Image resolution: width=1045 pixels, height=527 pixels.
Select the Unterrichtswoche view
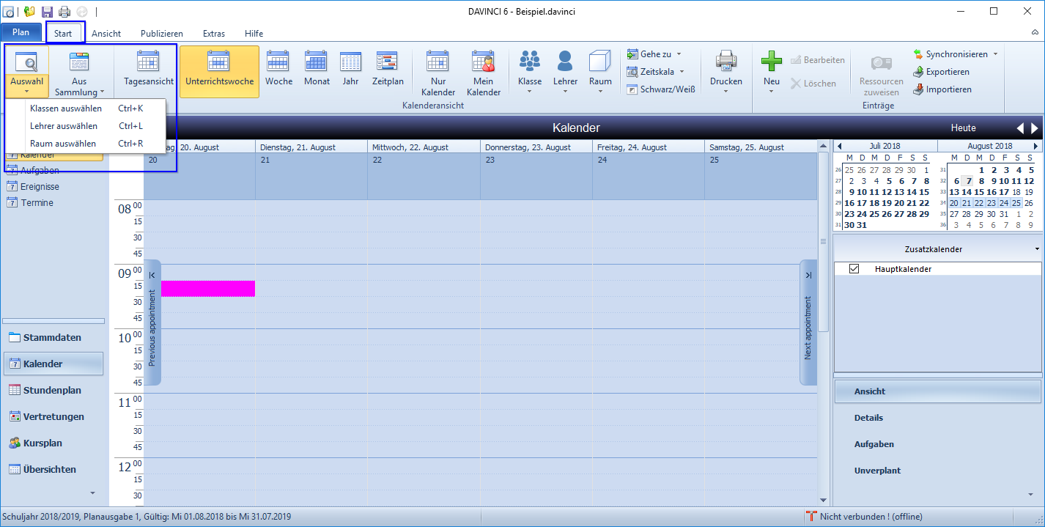pyautogui.click(x=219, y=72)
